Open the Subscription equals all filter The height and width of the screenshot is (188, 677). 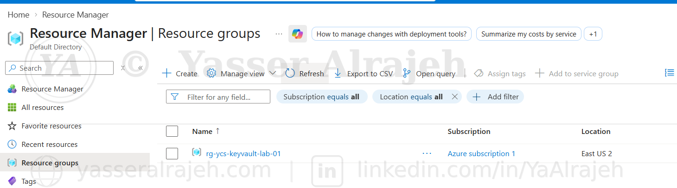321,97
